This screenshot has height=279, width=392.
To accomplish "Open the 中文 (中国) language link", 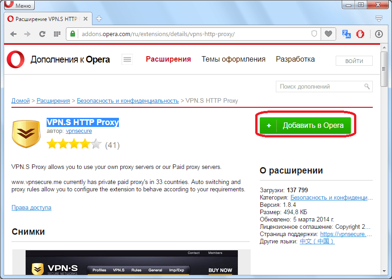I will pyautogui.click(x=317, y=241).
